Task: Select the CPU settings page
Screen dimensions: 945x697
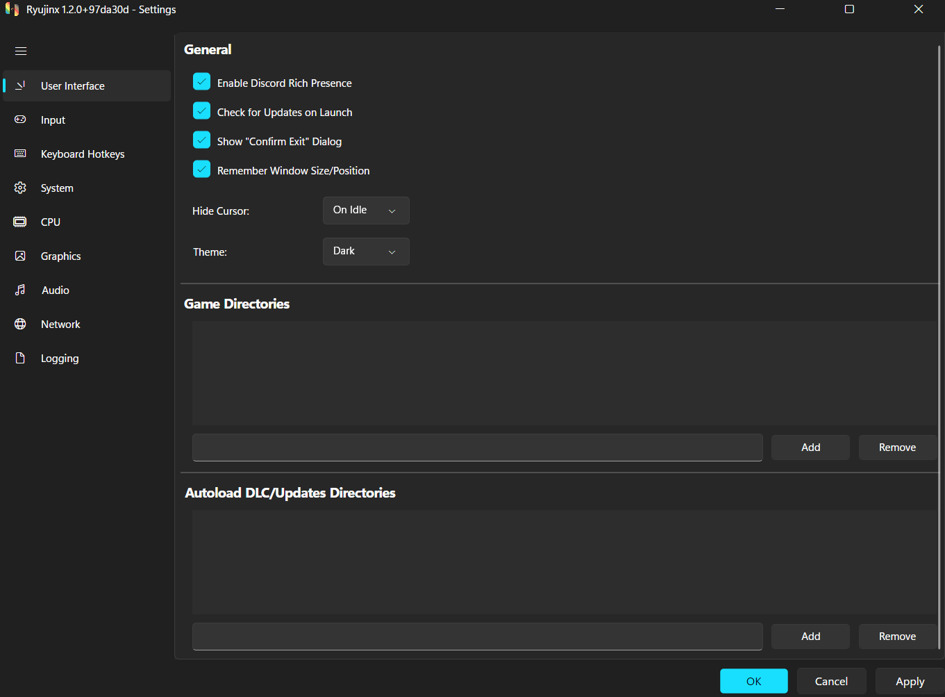Action: click(x=87, y=222)
